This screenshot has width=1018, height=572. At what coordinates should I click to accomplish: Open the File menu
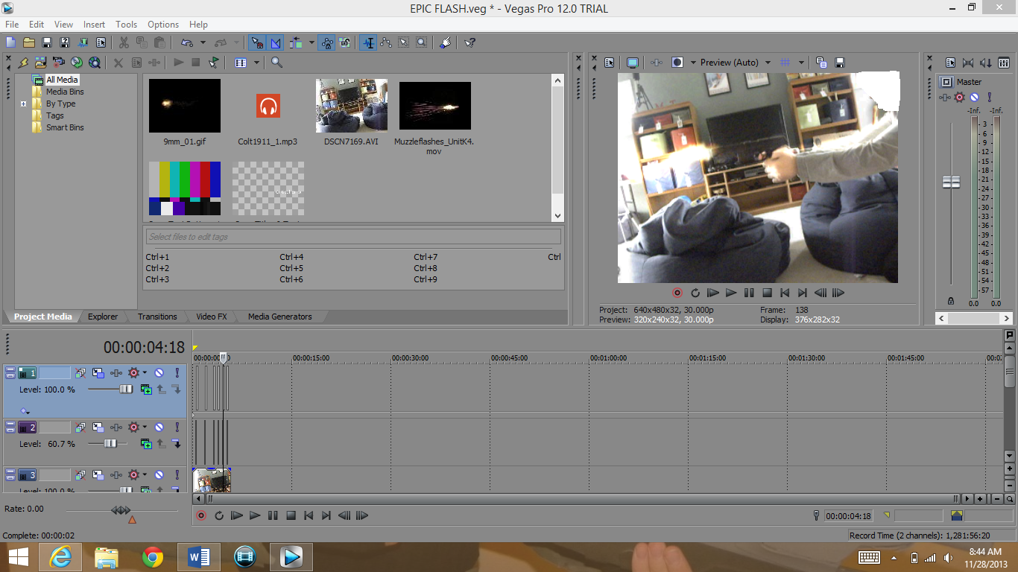[12, 25]
